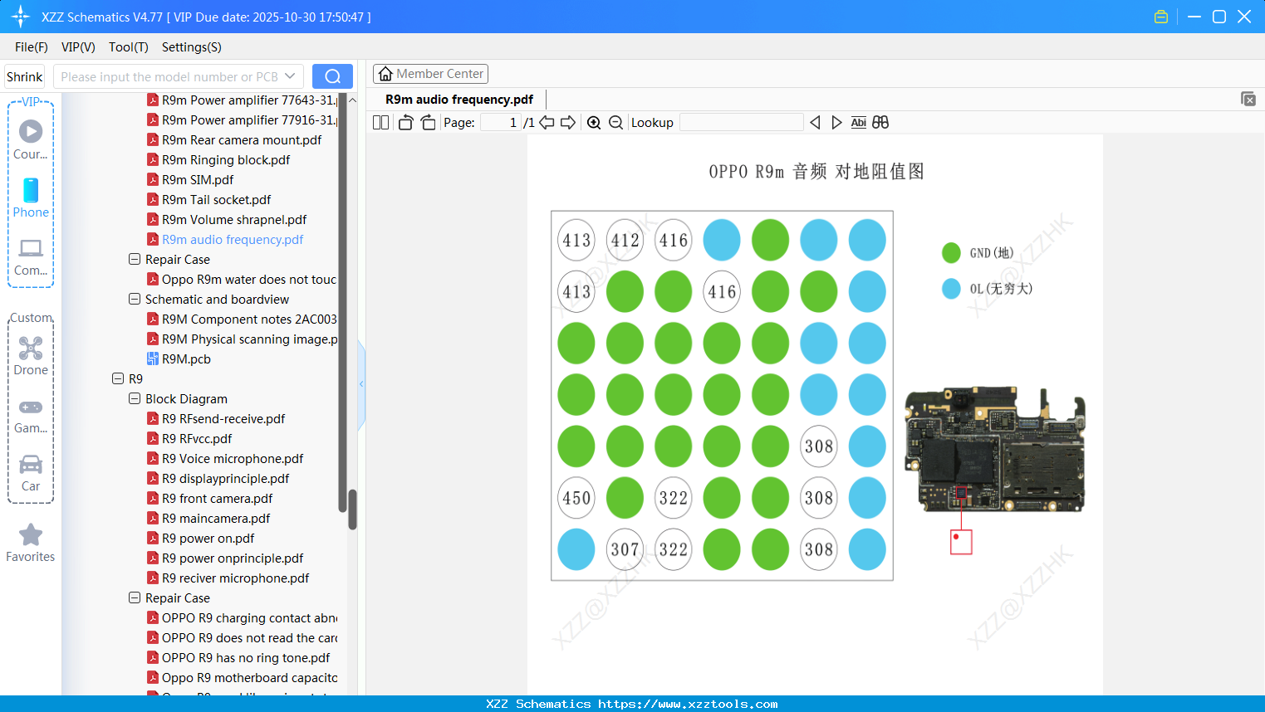This screenshot has height=712, width=1265.
Task: Zoom out of the PDF page
Action: tap(615, 123)
